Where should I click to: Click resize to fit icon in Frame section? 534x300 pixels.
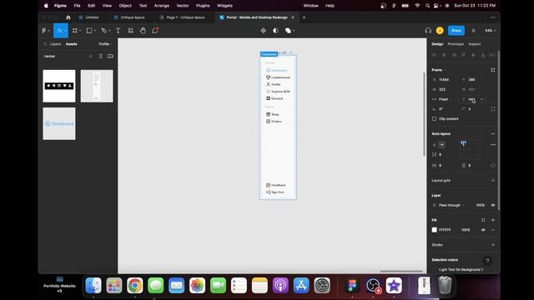[493, 70]
